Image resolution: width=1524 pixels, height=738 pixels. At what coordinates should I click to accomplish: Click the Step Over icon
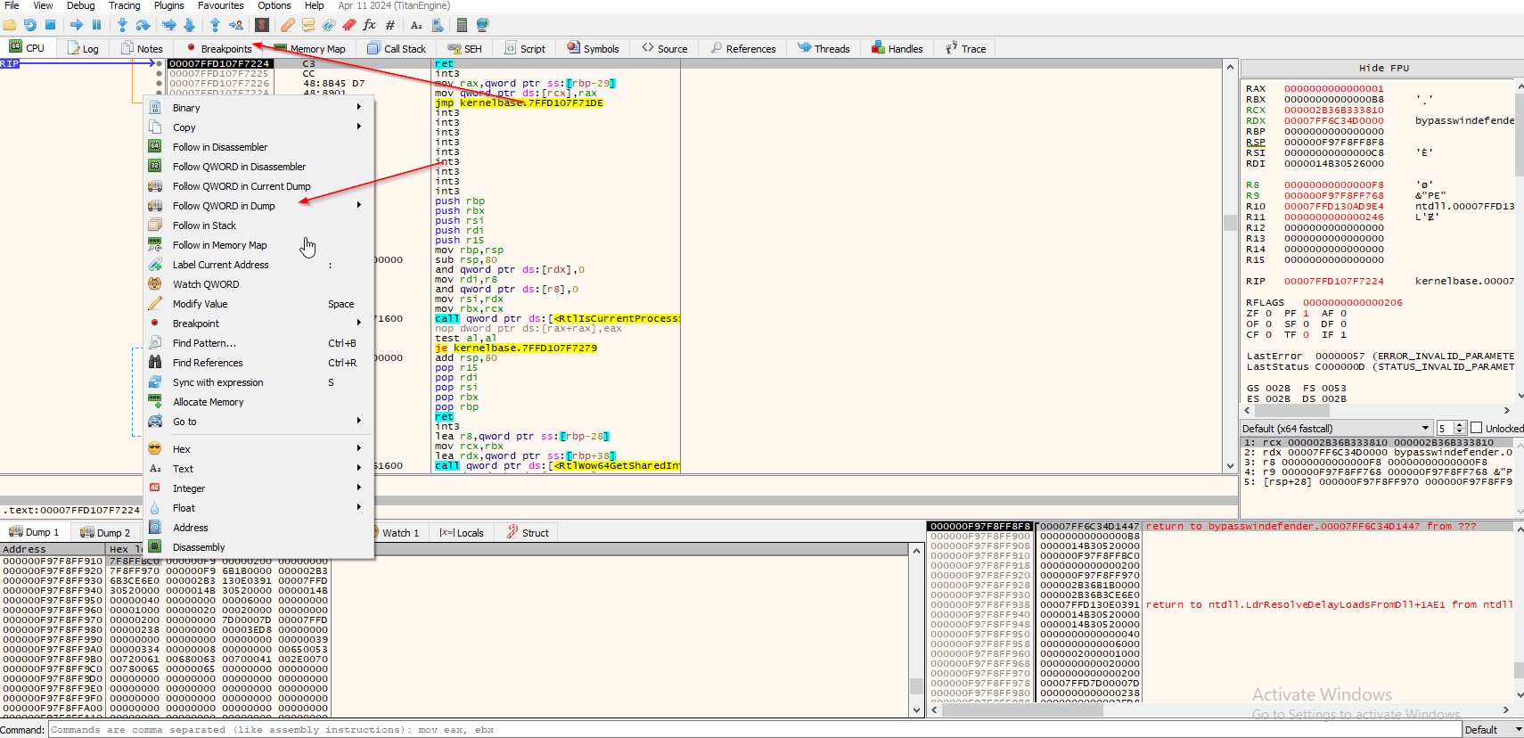[x=143, y=25]
